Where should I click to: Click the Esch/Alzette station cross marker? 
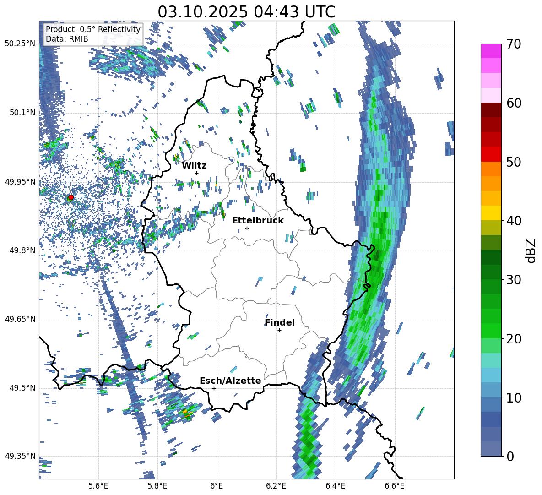coord(214,388)
